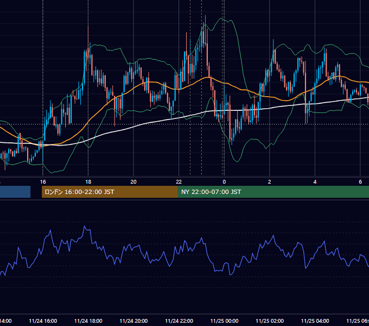Click the 11/24 22:00 date label

tap(179, 321)
